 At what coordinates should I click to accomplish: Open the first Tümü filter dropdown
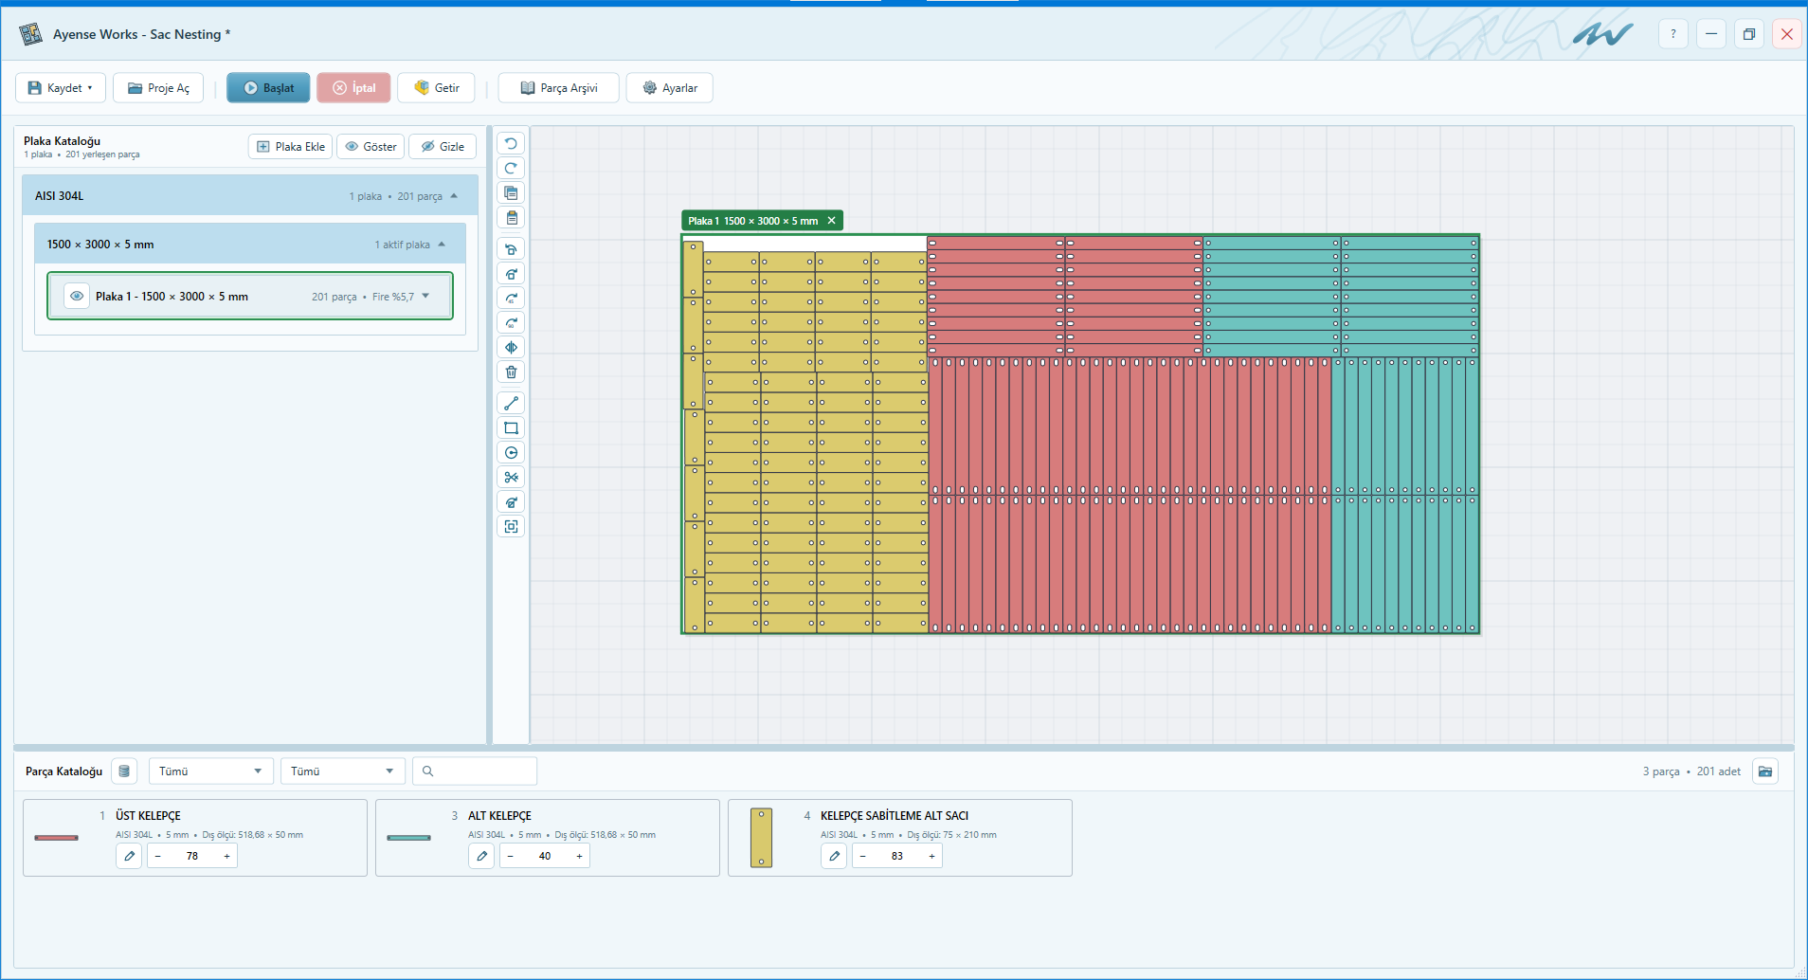point(210,771)
